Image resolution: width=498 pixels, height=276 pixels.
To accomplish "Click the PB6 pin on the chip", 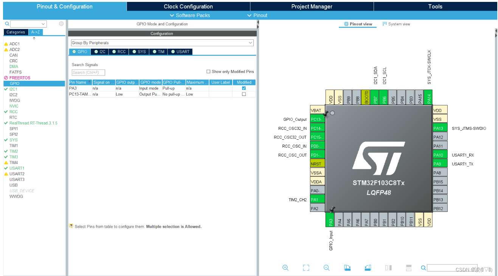I will (384, 97).
